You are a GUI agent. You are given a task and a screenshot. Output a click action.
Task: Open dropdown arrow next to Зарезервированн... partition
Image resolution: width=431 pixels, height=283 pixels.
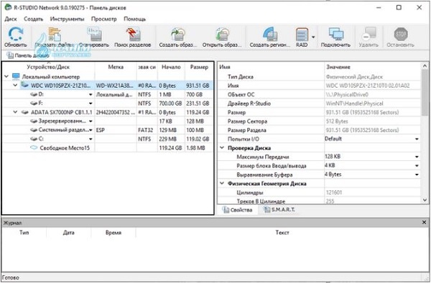(91, 121)
